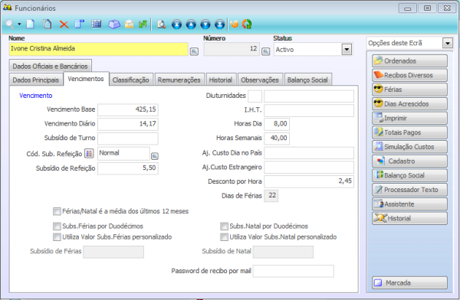Click Aj. Custo Dia no País field
The height and width of the screenshot is (300, 460).
tap(309, 153)
